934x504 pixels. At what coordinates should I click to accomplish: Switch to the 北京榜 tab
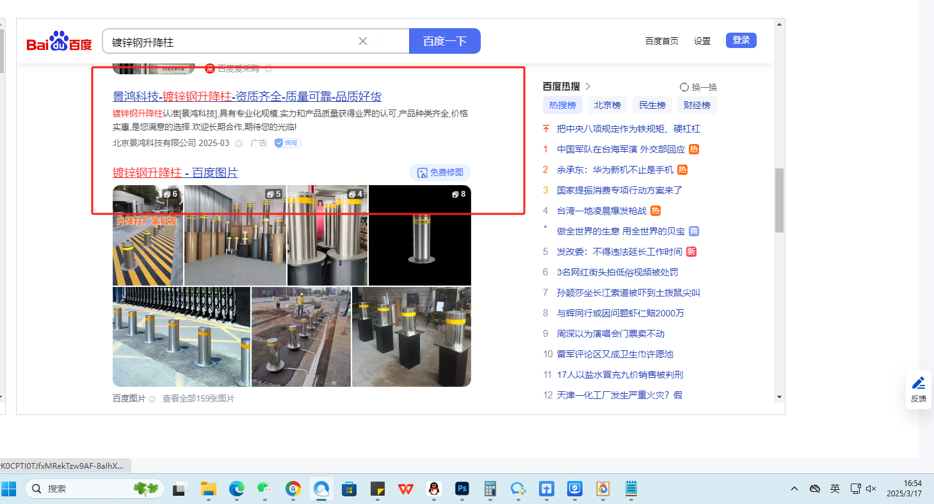pyautogui.click(x=607, y=105)
